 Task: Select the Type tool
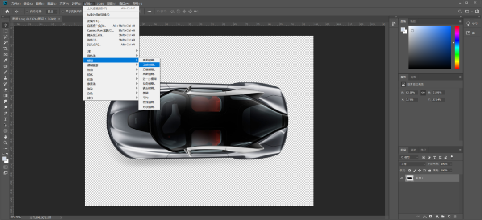coord(5,119)
